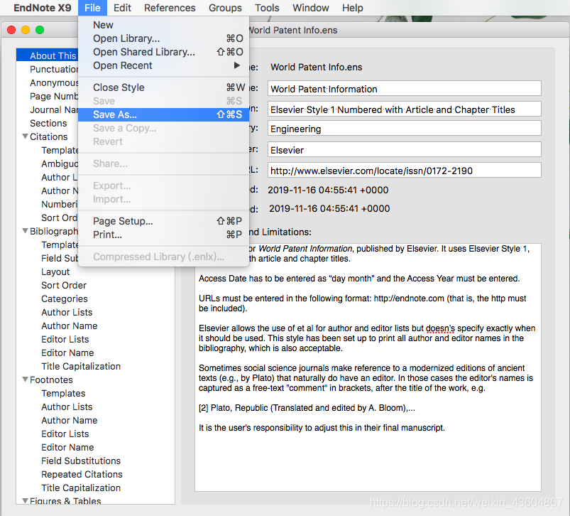Choose Open Shared Library... menu entry
The height and width of the screenshot is (516, 570).
pyautogui.click(x=163, y=52)
